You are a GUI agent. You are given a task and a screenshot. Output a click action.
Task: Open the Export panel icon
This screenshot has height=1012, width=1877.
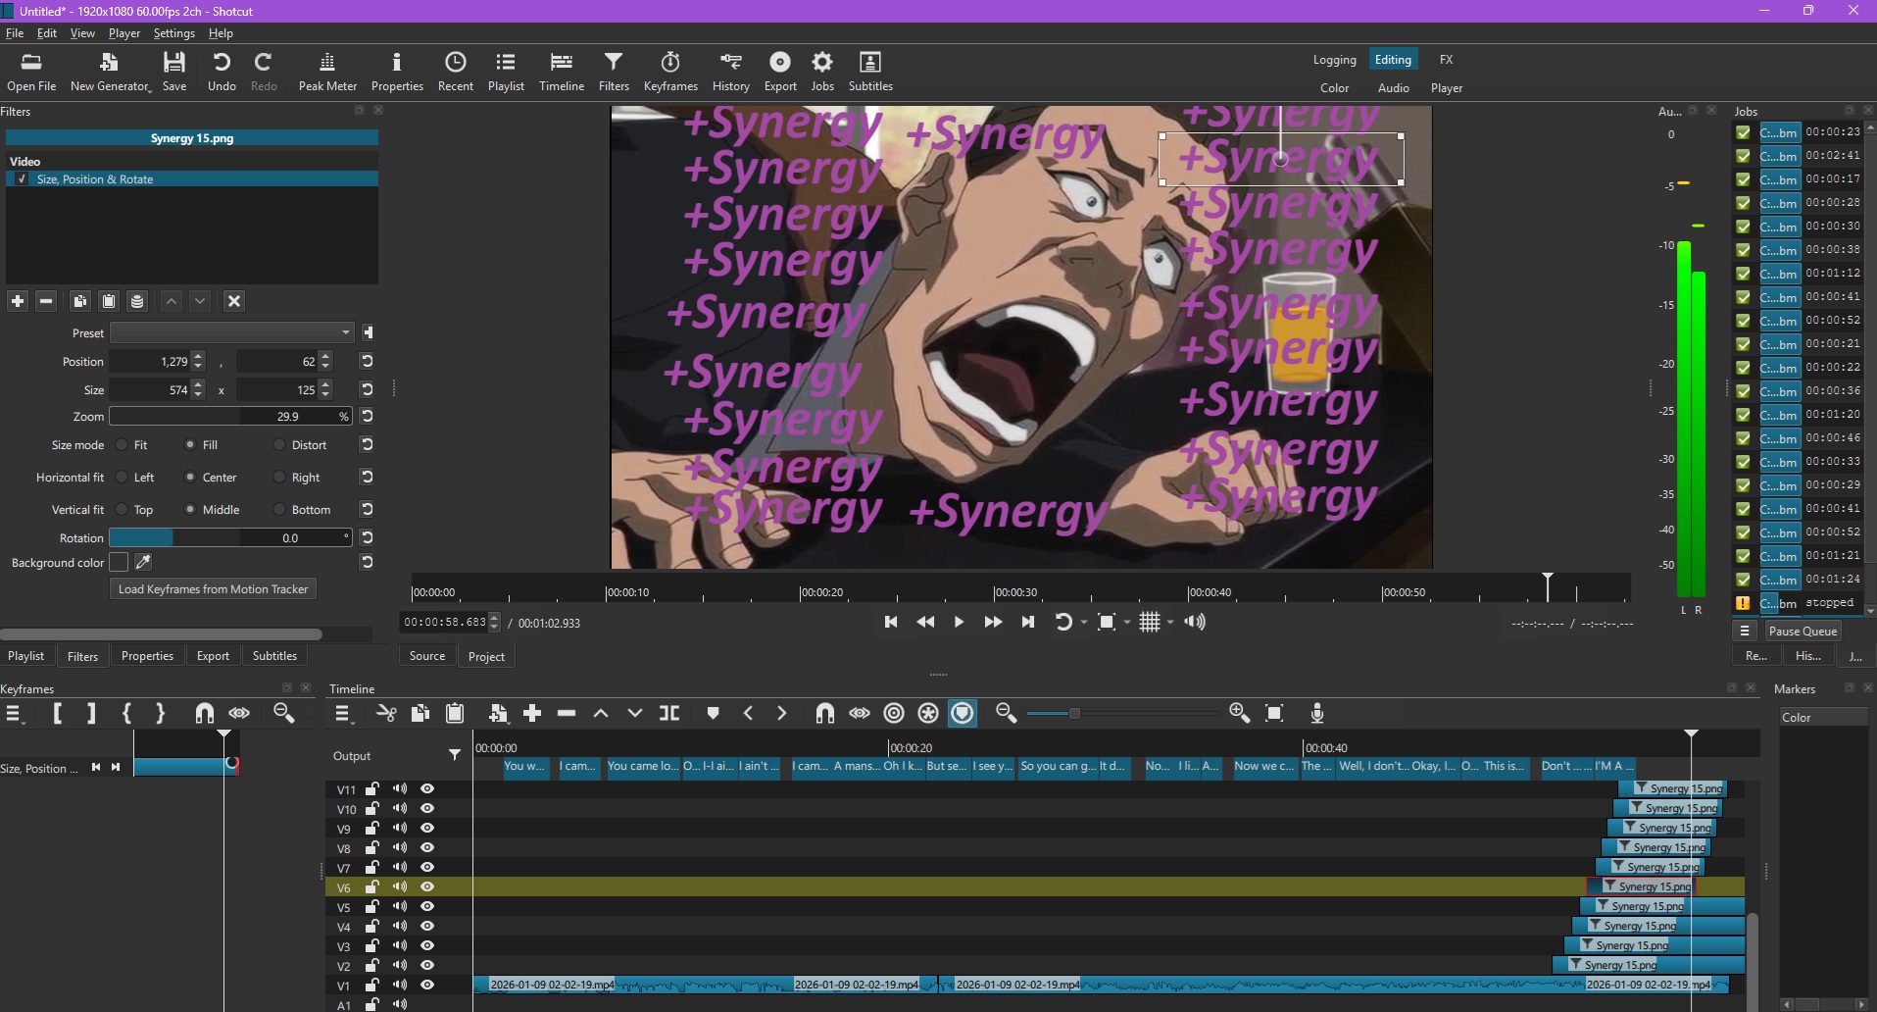pos(780,72)
